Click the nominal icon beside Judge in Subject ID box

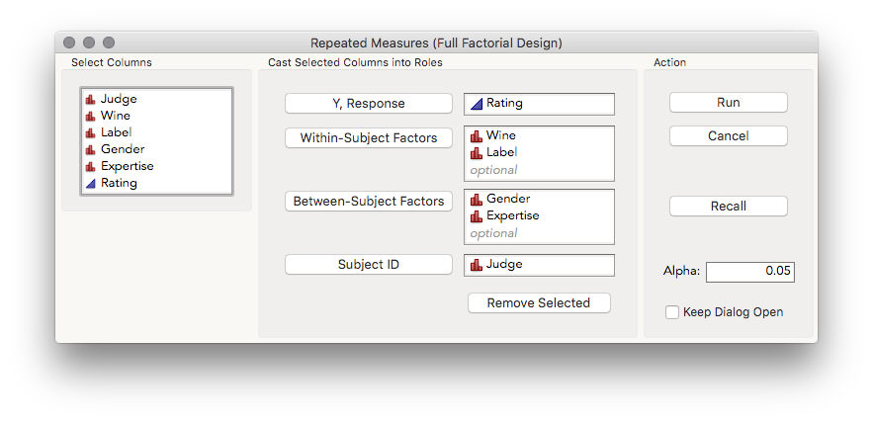click(x=476, y=265)
